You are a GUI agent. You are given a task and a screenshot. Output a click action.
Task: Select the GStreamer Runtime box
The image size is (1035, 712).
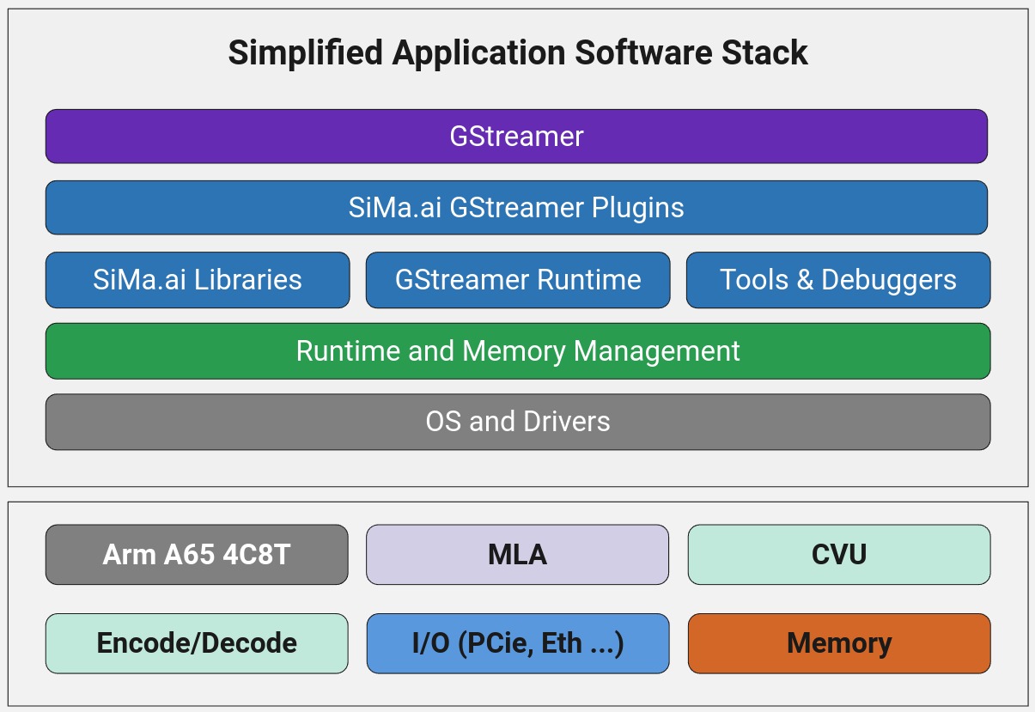[x=518, y=279]
